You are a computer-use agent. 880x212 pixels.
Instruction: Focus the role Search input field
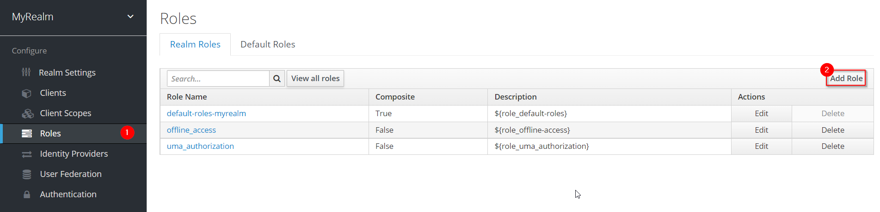218,79
